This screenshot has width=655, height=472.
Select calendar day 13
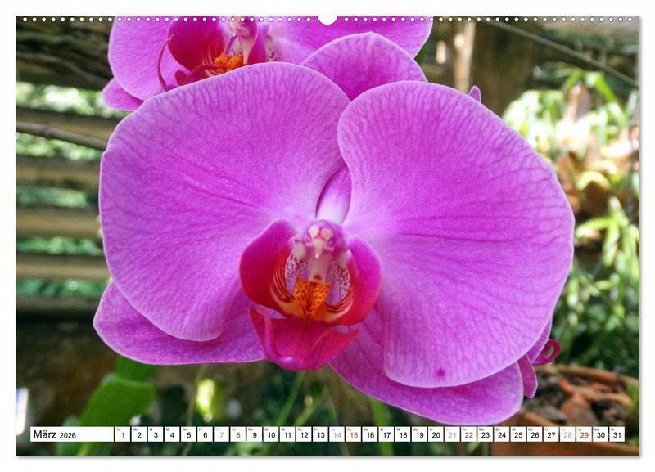coord(320,434)
